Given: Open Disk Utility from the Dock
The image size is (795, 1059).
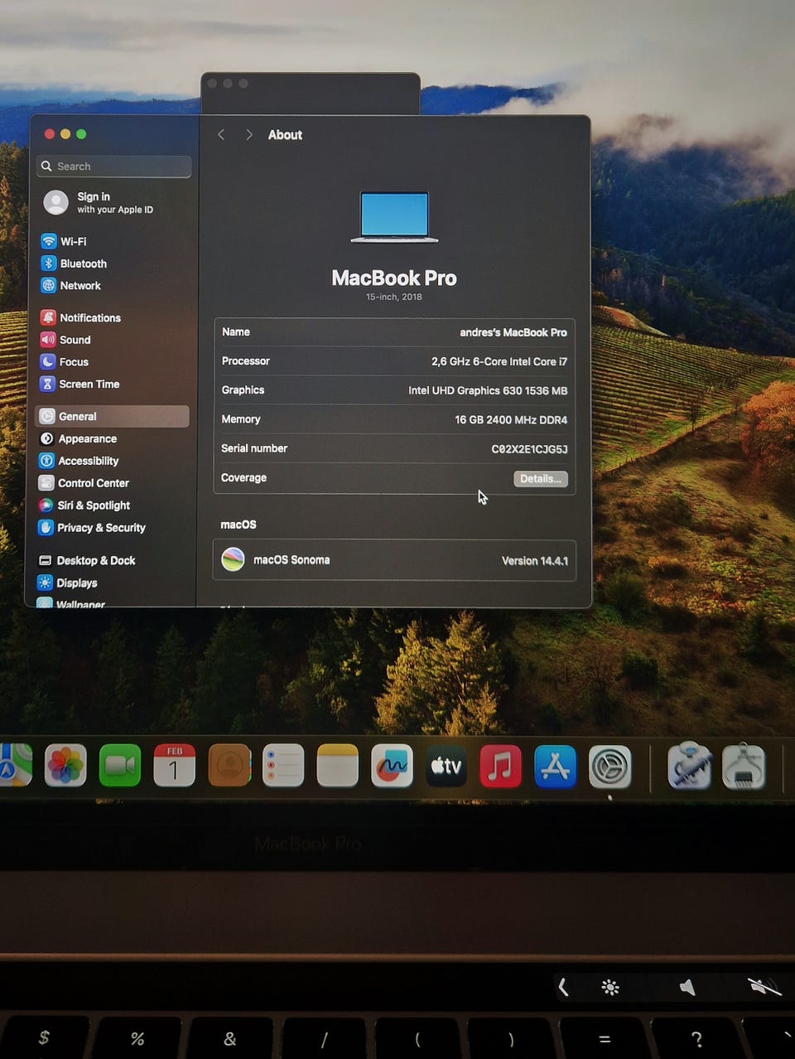Looking at the screenshot, I should 689,766.
